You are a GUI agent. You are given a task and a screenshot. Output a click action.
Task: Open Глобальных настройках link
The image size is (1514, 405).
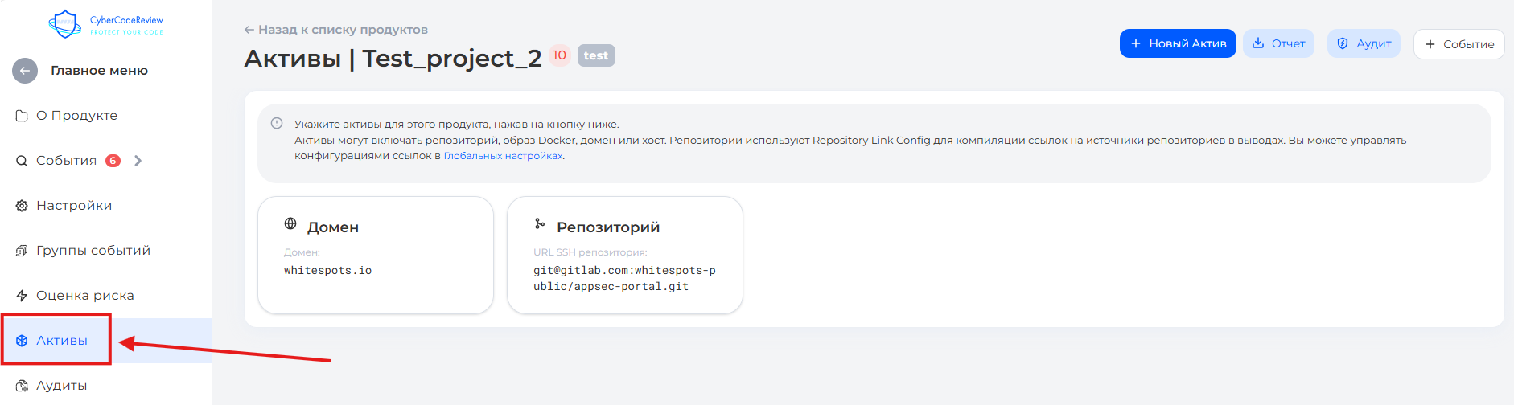[x=503, y=156]
